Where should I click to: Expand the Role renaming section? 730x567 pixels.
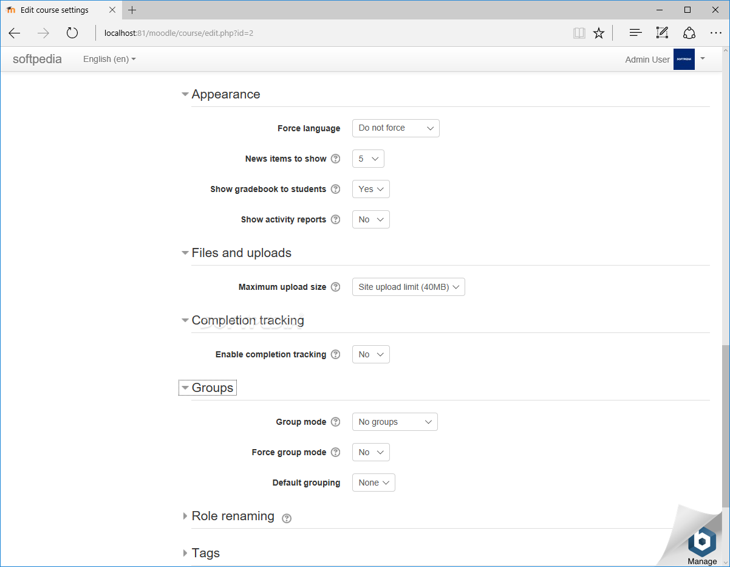tap(228, 516)
